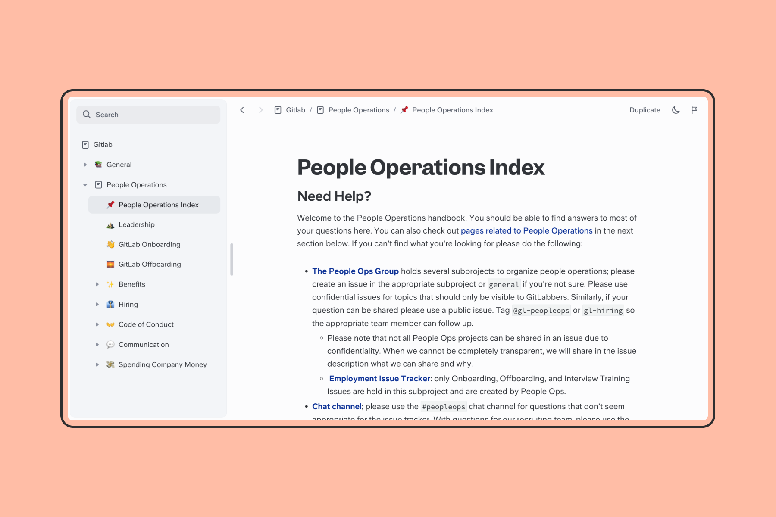The image size is (776, 517).
Task: Expand the Benefits section
Action: (97, 284)
